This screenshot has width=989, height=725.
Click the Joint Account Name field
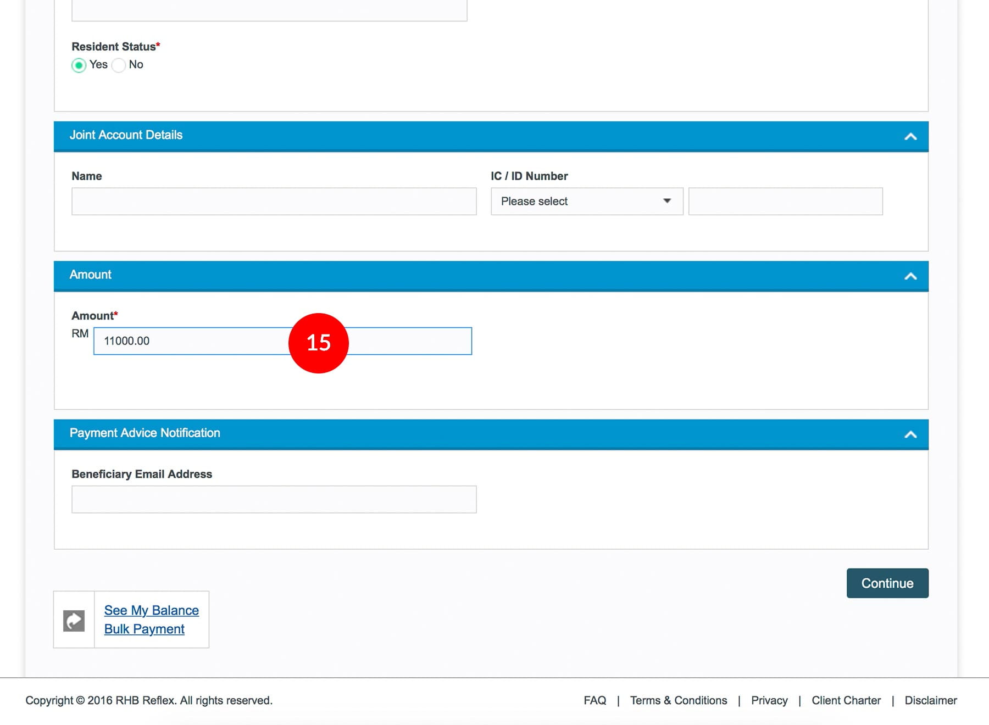[274, 202]
